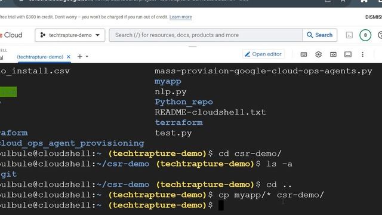Click the drag handle above the Cloud Shell panel
Viewport: 382px width, 215px height.
click(x=192, y=47)
